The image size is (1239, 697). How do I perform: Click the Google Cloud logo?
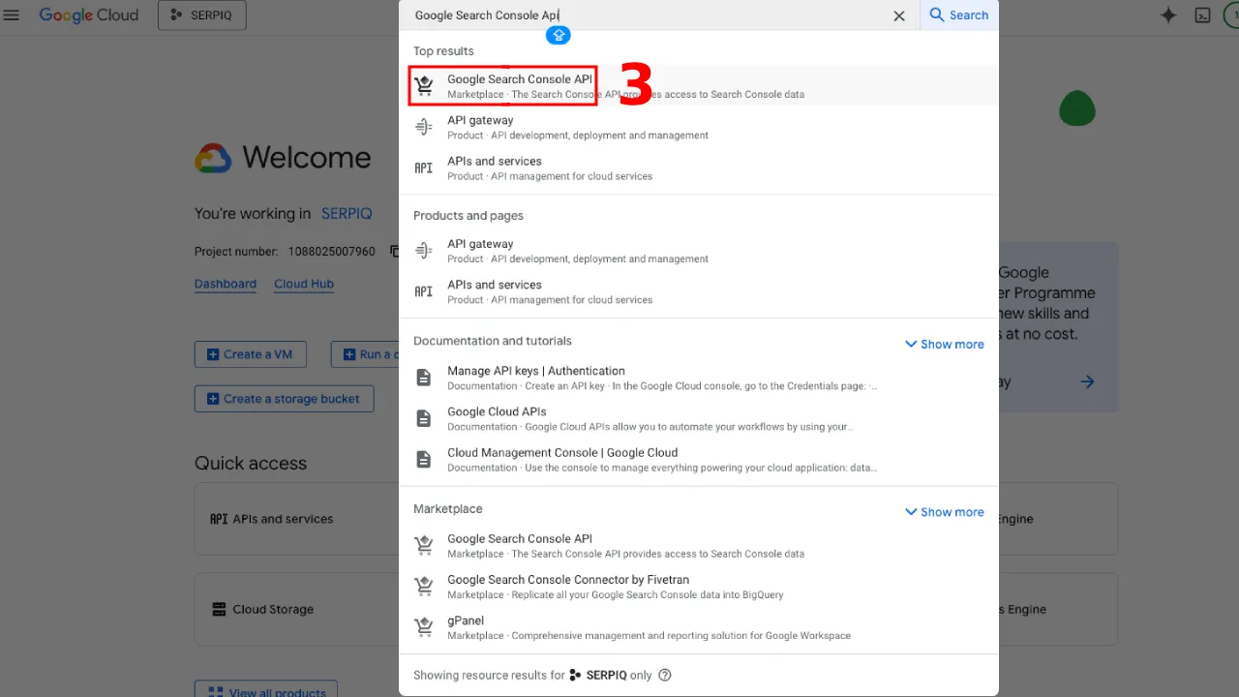(x=89, y=15)
